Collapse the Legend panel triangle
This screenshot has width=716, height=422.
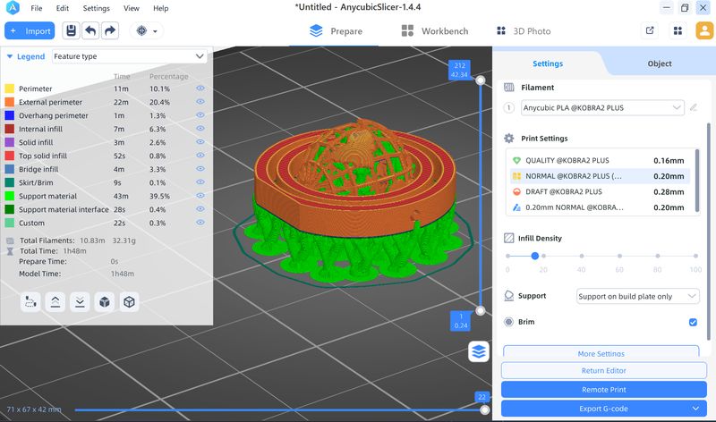click(9, 56)
